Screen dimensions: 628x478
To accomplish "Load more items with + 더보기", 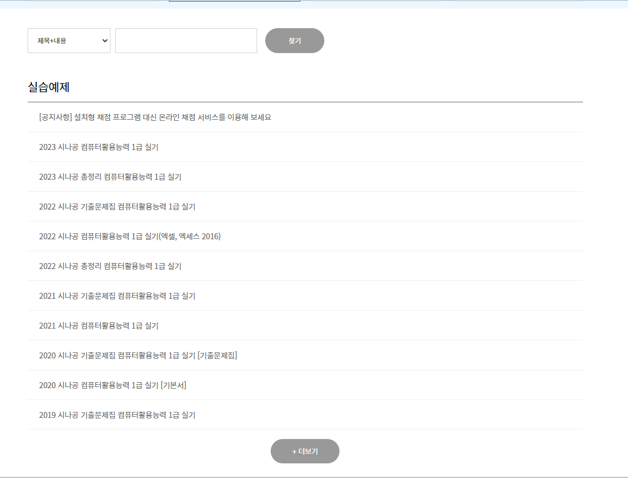I will 305,451.
